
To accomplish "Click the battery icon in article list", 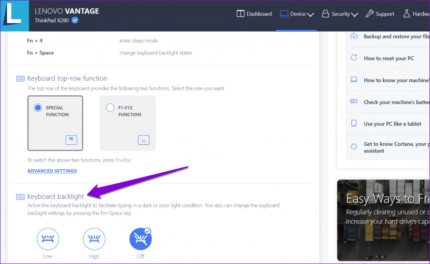I will pyautogui.click(x=354, y=101).
